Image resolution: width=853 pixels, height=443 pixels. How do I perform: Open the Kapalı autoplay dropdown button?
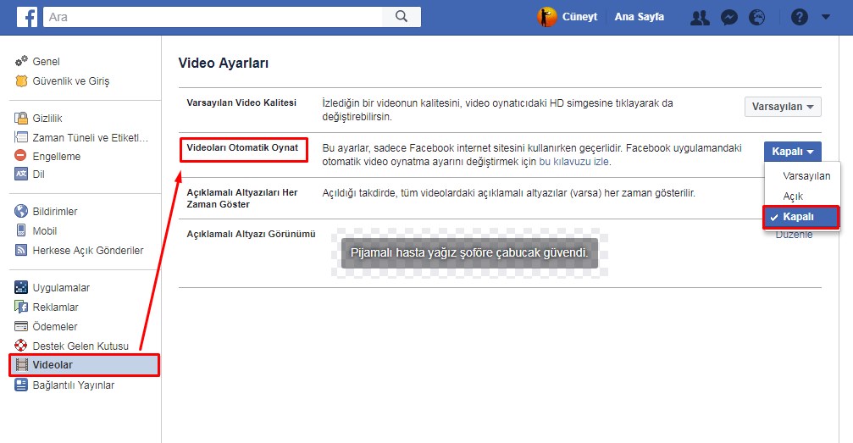[x=792, y=152]
